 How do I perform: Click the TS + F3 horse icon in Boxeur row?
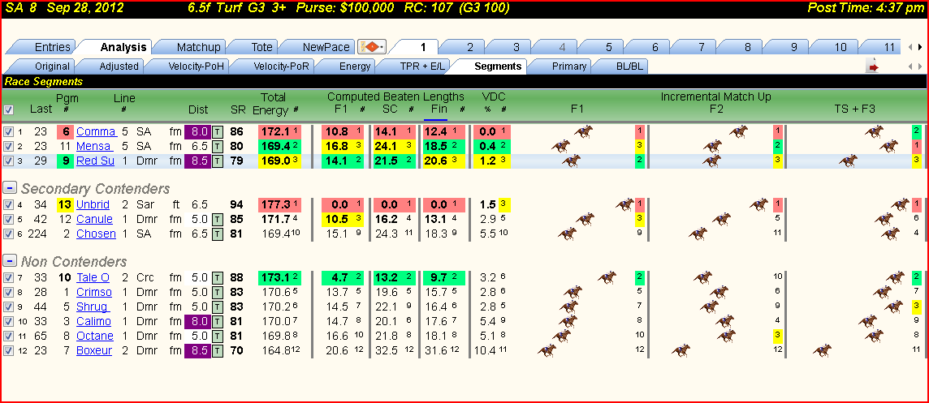point(823,350)
